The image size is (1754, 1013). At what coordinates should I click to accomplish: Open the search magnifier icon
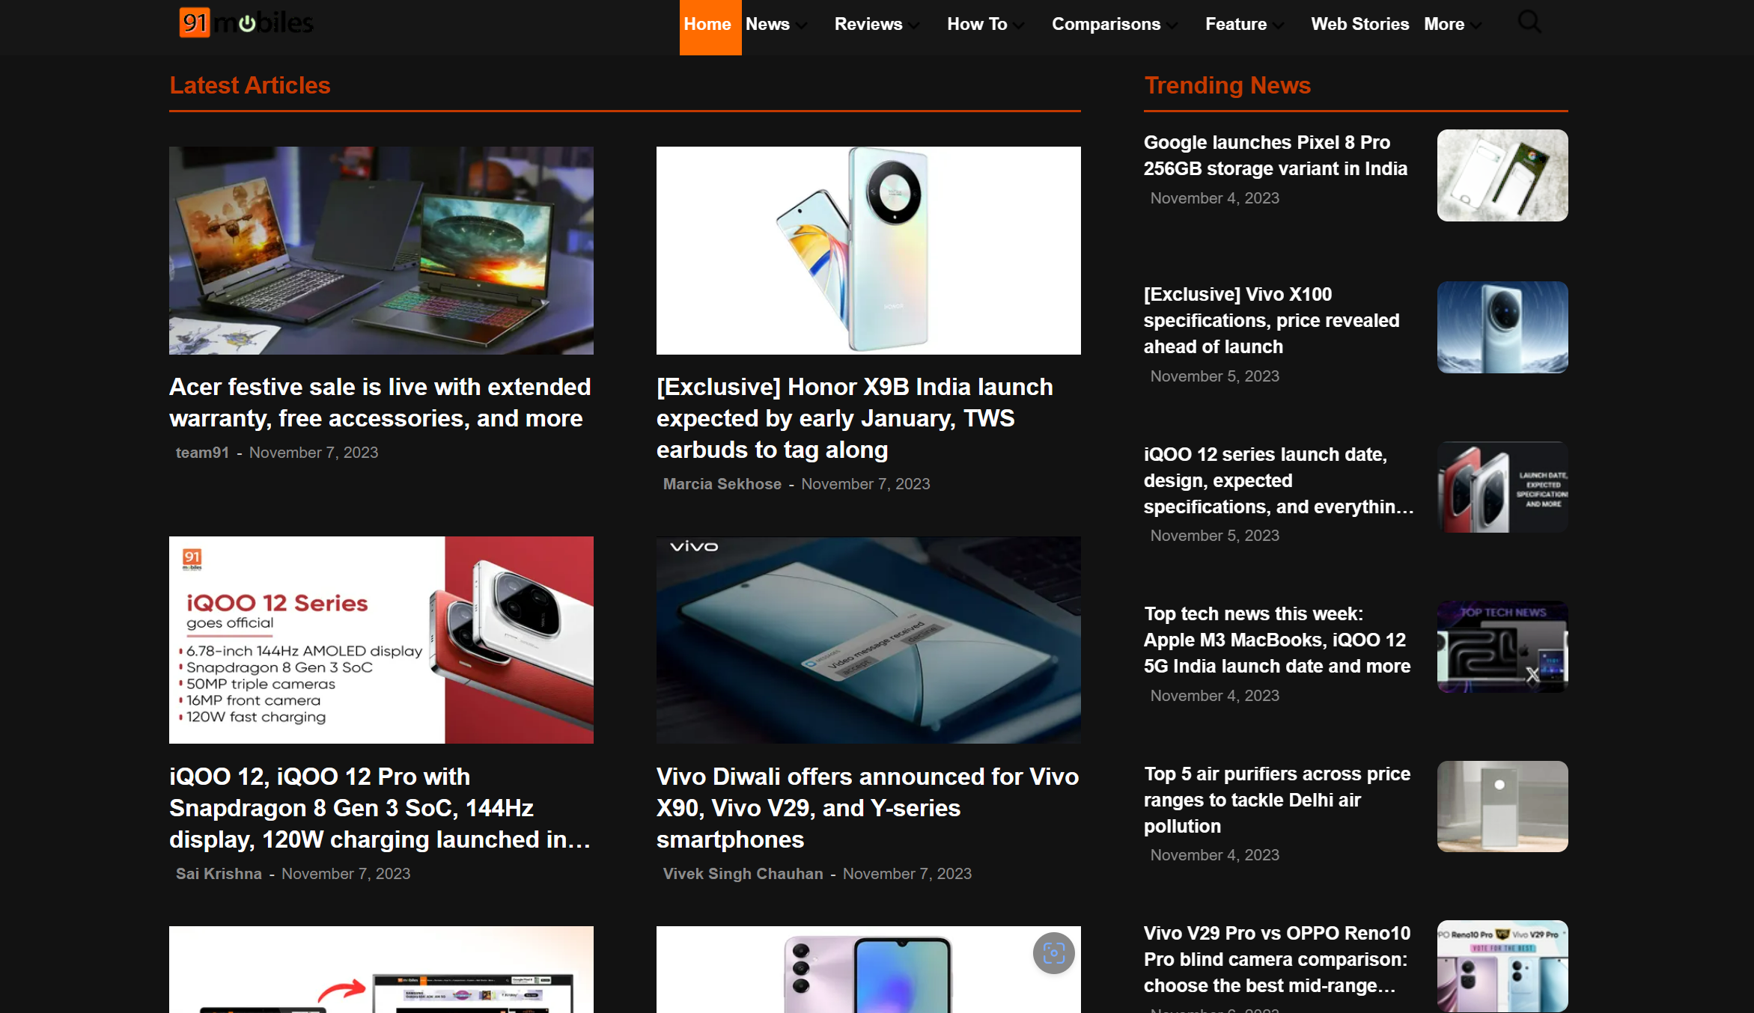coord(1529,22)
